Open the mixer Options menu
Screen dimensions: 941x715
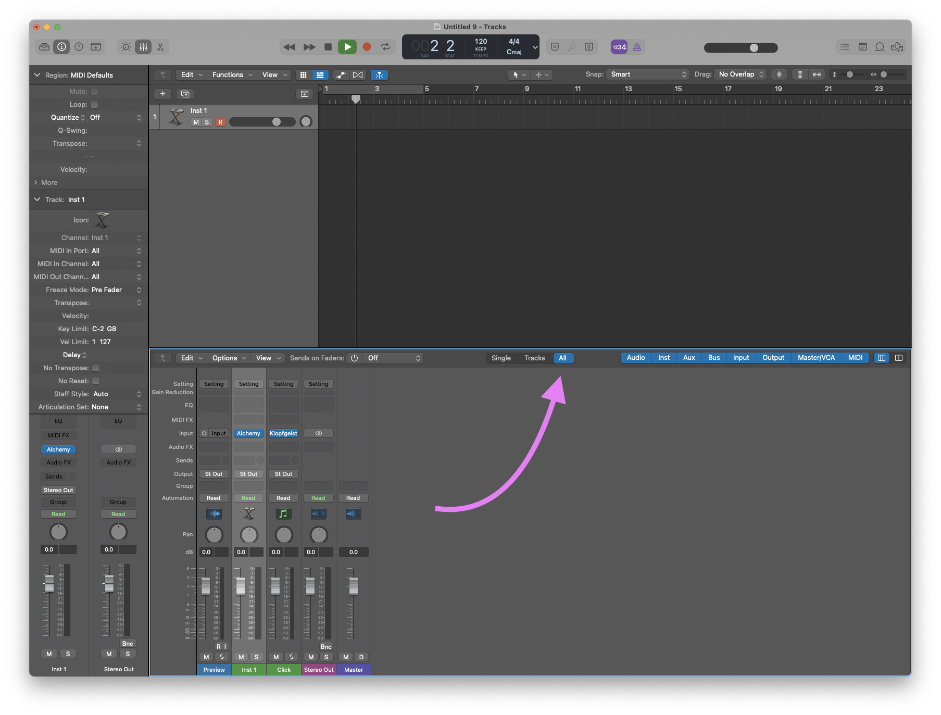tap(229, 358)
